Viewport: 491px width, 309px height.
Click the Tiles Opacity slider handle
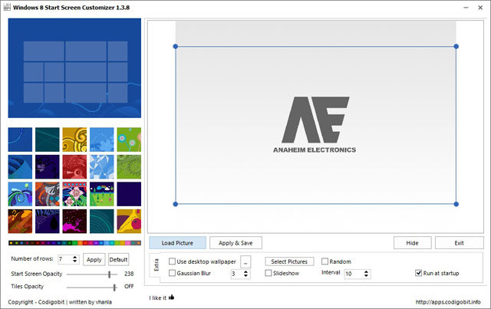tap(114, 287)
